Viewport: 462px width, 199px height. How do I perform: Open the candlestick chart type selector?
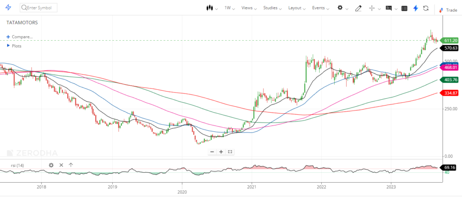tap(210, 8)
